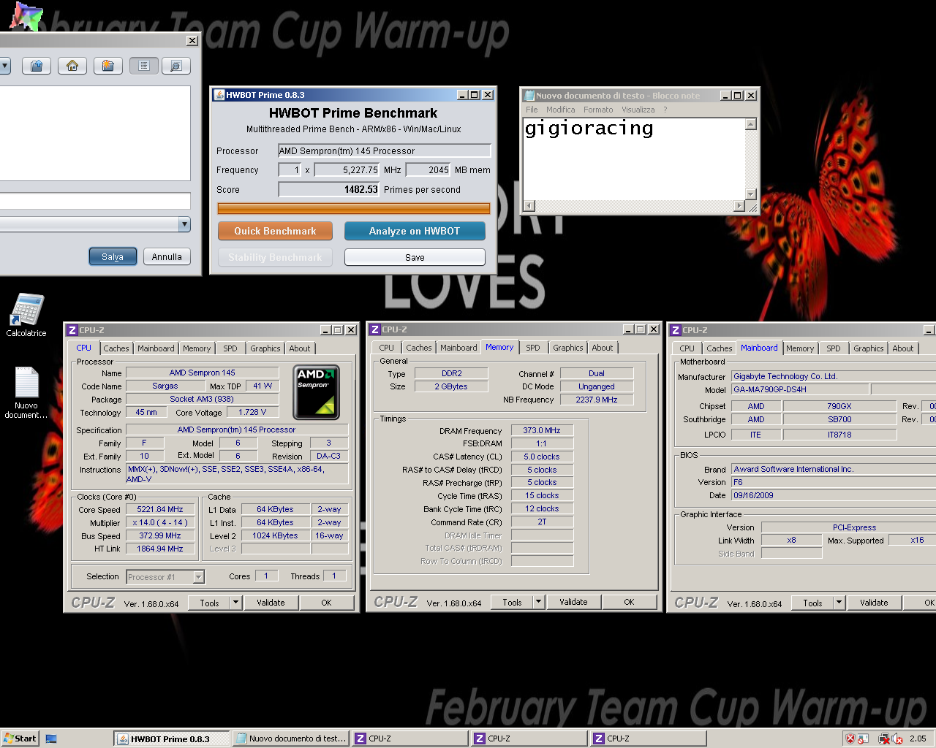Open Notepad Formato menu
The width and height of the screenshot is (936, 748).
[x=598, y=110]
